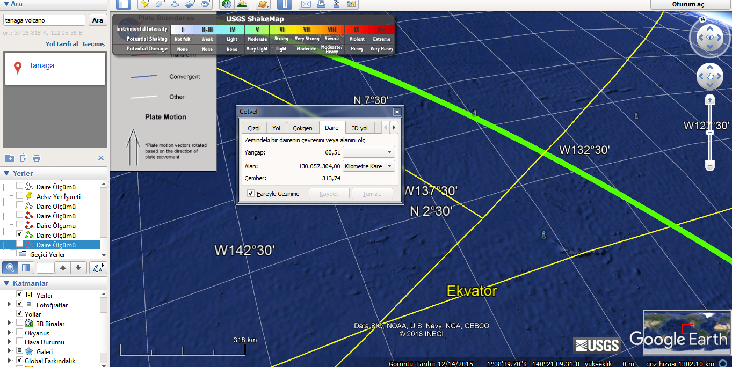Click the ruler tool icon in toolbar
This screenshot has width=732, height=367.
coord(285,4)
